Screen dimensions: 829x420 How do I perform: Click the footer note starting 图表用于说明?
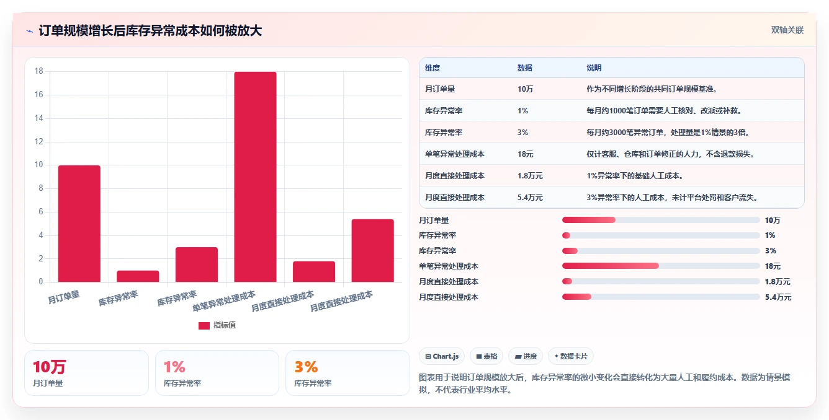pos(605,383)
